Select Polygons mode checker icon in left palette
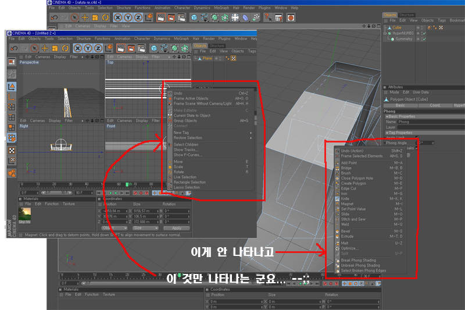The image size is (465, 310). coord(12,151)
